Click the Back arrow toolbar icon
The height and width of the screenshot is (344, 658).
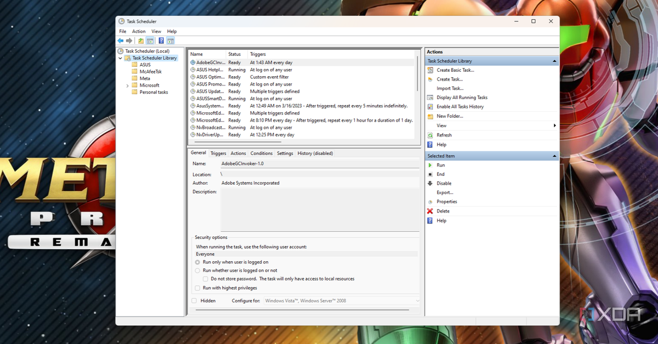121,41
